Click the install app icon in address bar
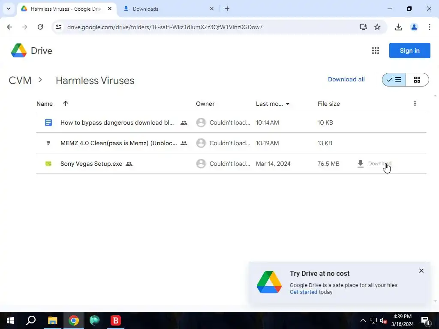 [x=364, y=27]
